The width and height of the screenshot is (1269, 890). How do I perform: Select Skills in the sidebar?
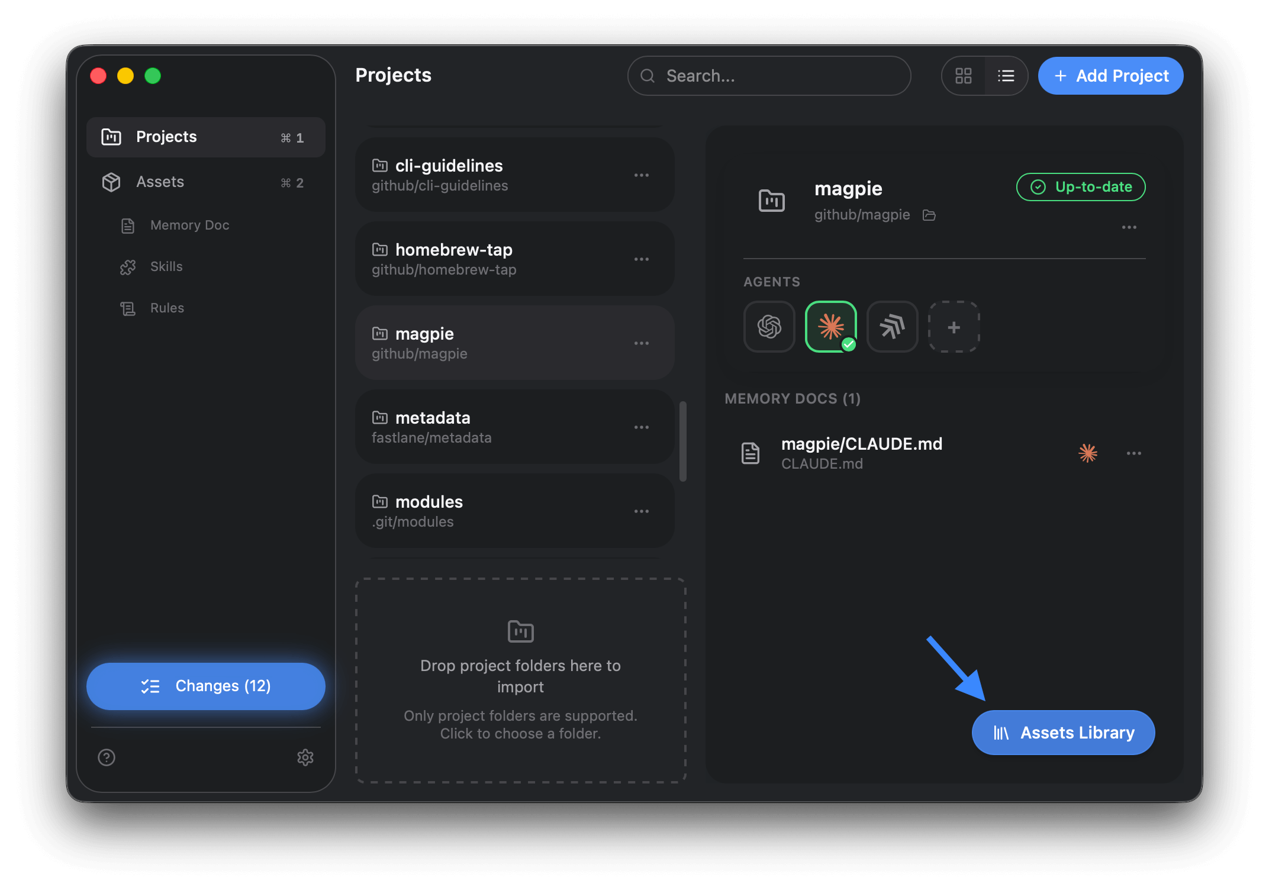tap(166, 266)
